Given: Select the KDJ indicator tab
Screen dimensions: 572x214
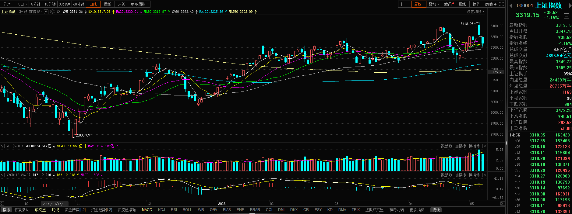Looking at the screenshot, I should 161,210.
